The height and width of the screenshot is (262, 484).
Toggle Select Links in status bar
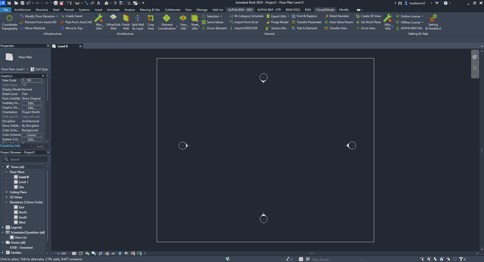click(422, 259)
